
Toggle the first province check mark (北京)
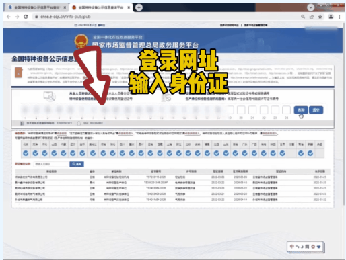pyautogui.click(x=26, y=153)
